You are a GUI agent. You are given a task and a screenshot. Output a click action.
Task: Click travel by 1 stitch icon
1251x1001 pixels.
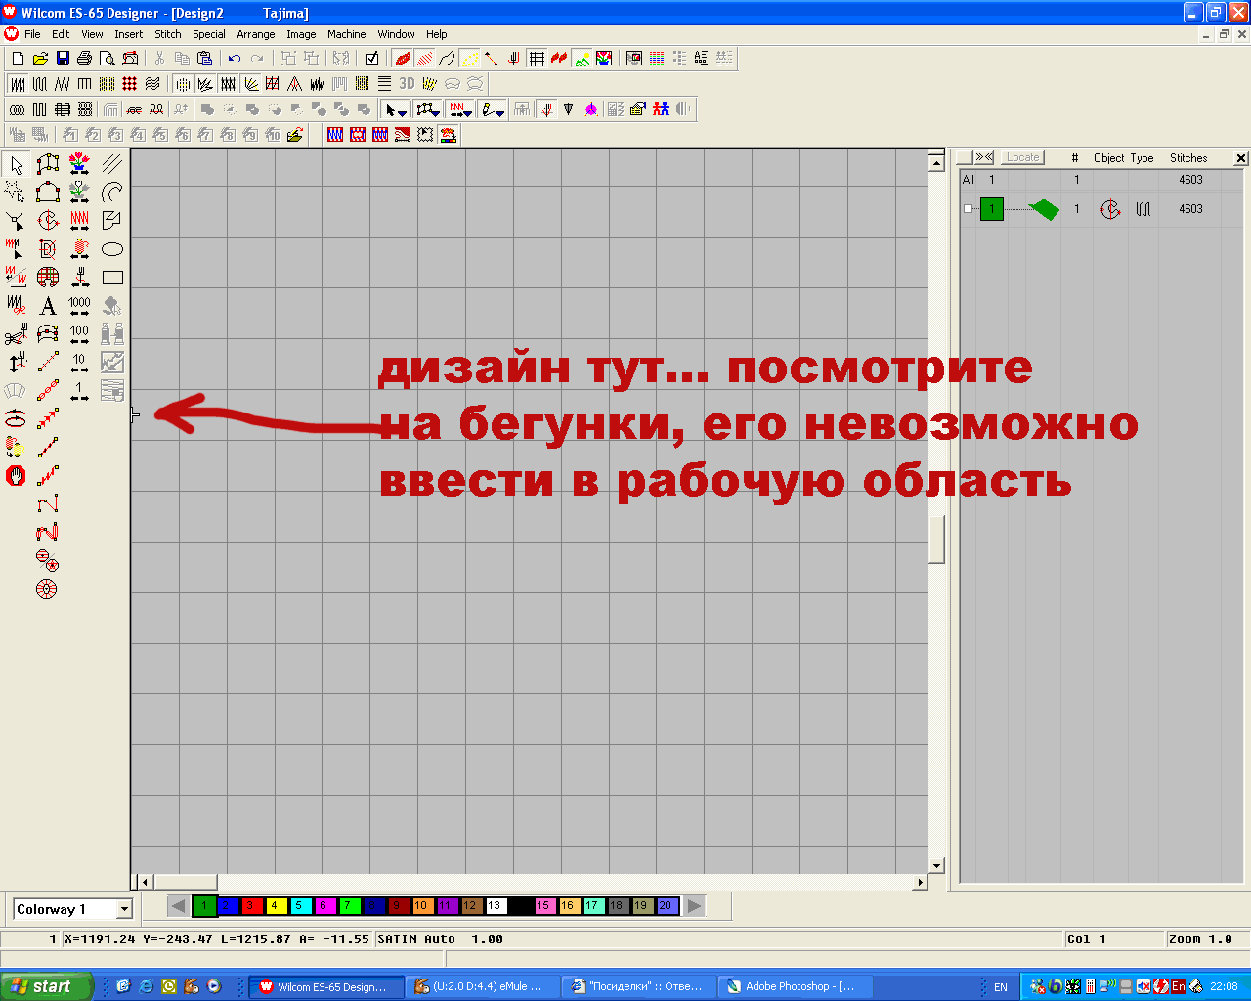pos(80,391)
